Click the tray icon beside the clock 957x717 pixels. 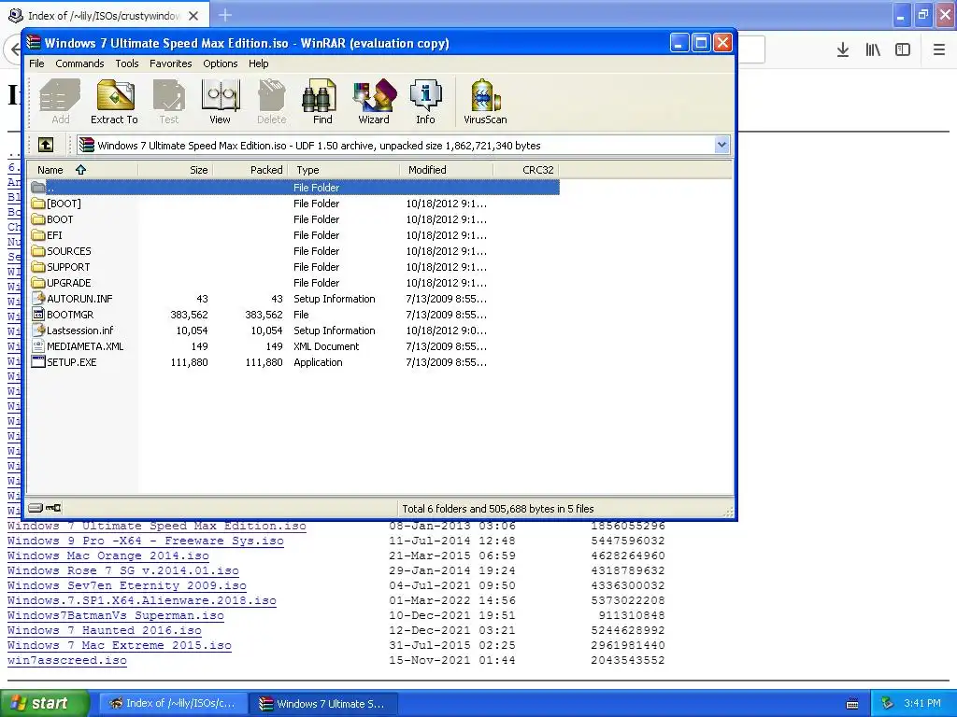tap(888, 704)
